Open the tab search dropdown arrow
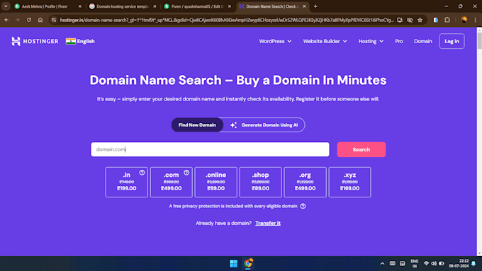 point(6,6)
